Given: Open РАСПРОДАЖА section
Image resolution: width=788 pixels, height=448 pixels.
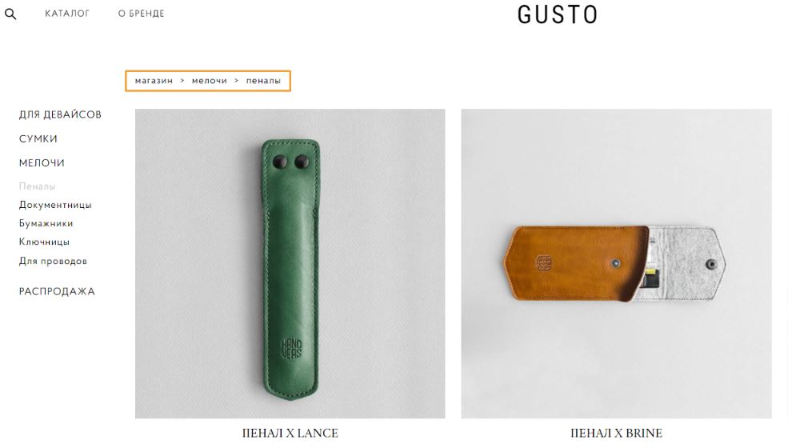Looking at the screenshot, I should 57,292.
